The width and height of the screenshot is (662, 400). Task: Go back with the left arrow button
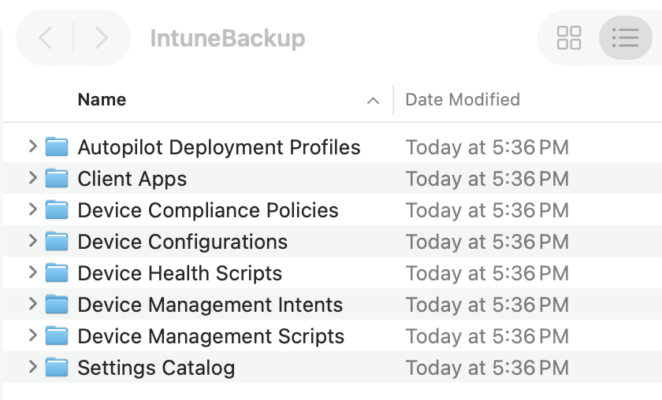[x=45, y=38]
